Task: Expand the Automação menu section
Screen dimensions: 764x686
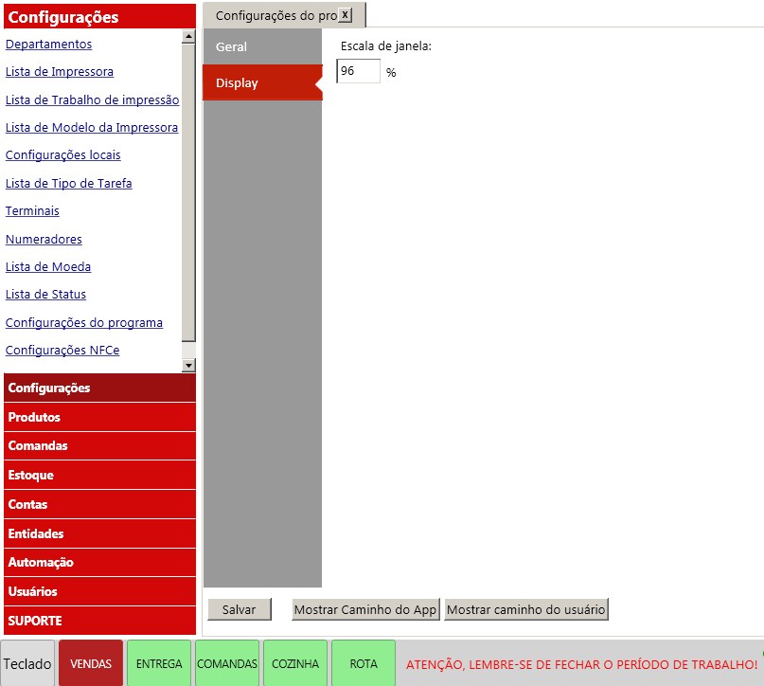Action: 100,563
